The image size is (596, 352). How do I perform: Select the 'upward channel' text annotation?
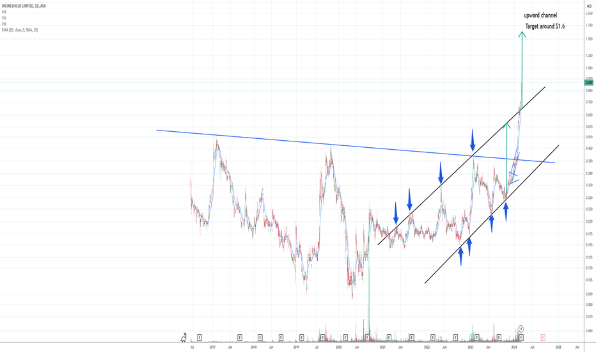click(x=540, y=15)
